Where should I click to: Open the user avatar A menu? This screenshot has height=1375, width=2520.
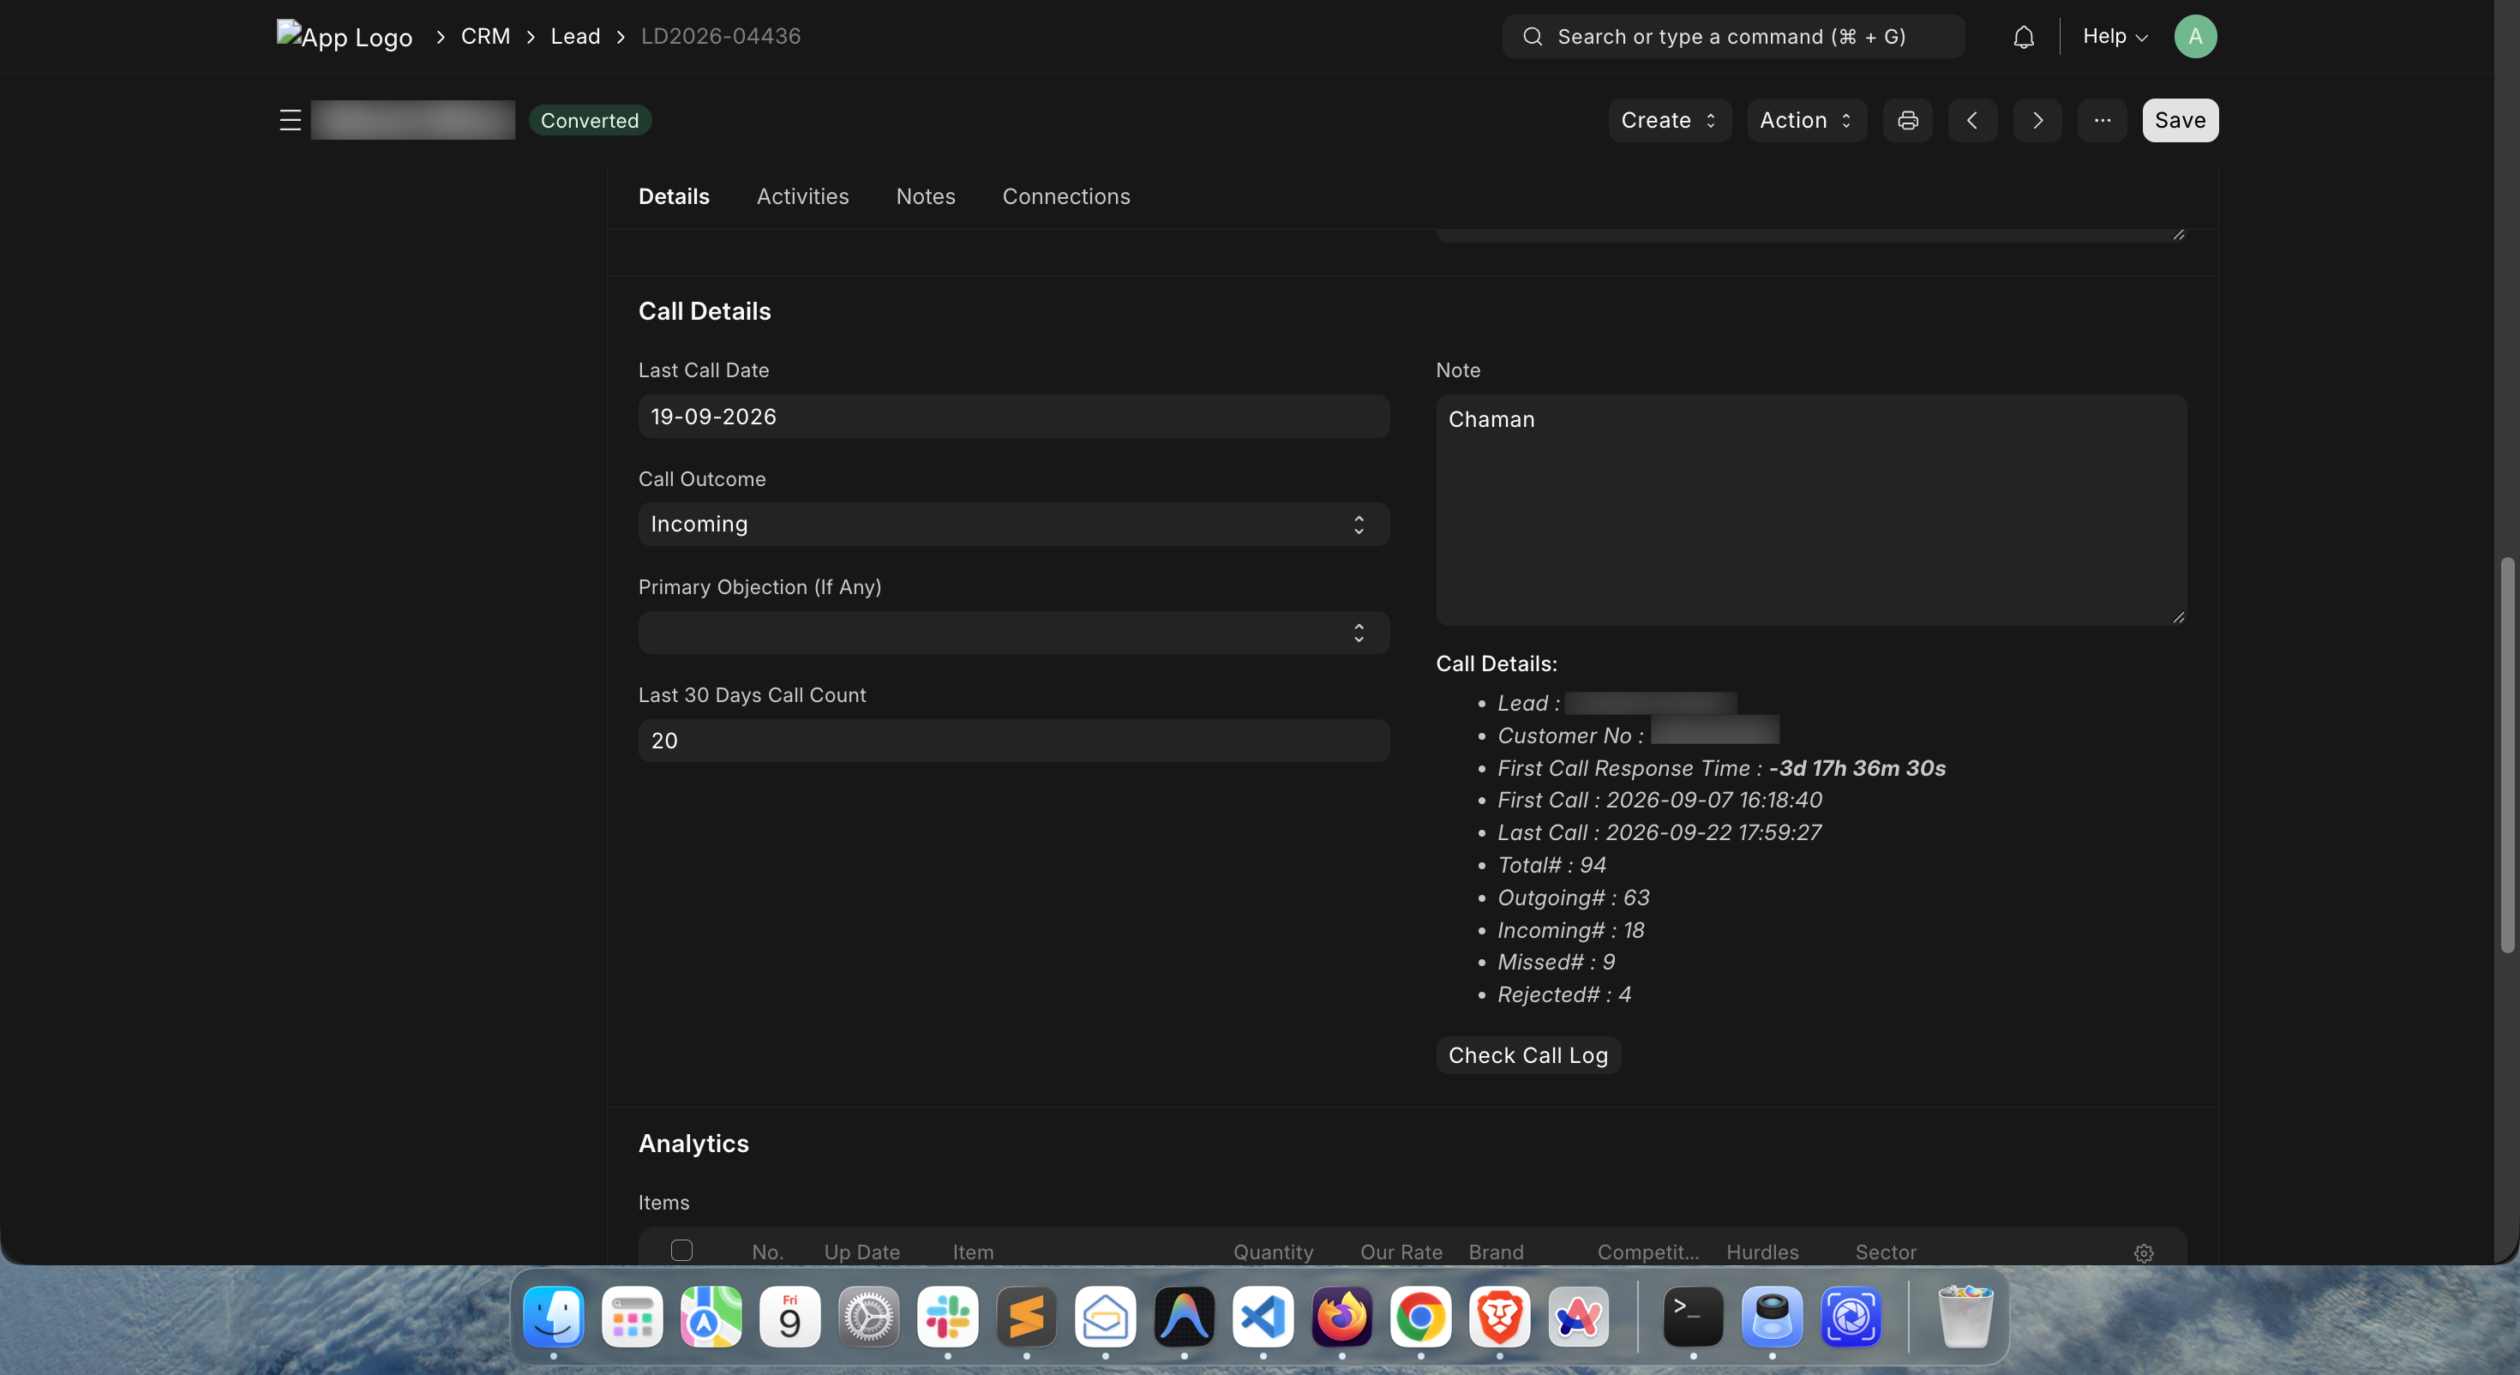coord(2194,37)
